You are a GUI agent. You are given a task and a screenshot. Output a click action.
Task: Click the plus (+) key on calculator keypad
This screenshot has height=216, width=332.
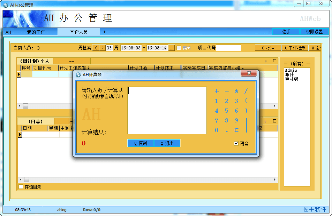217,91
